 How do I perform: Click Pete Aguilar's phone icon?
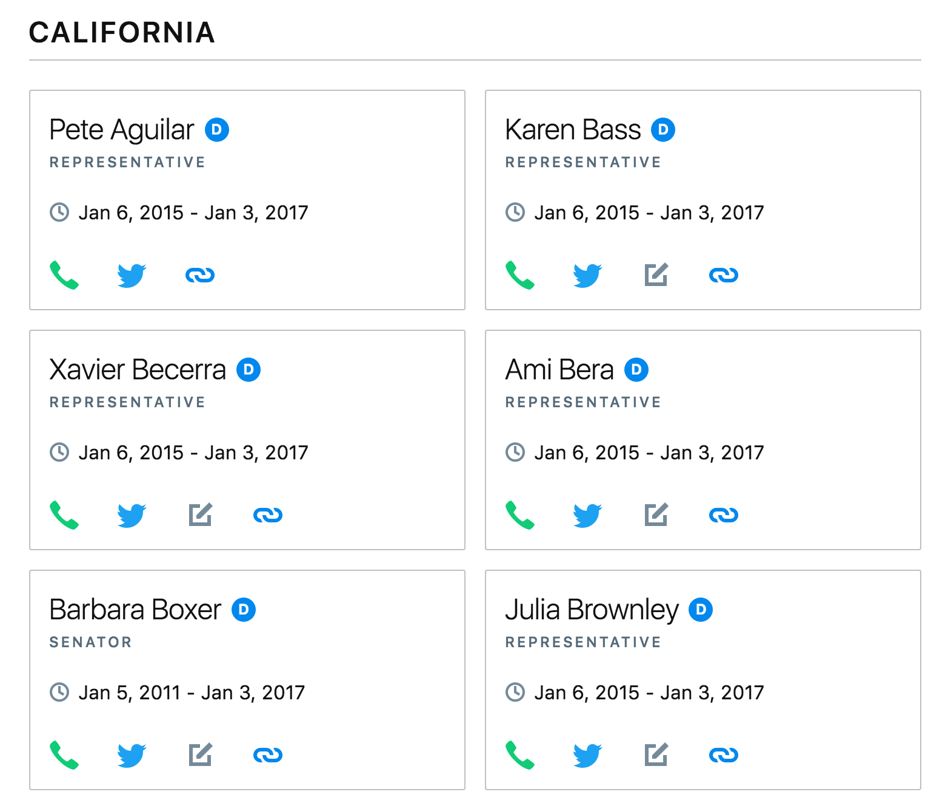tap(64, 275)
